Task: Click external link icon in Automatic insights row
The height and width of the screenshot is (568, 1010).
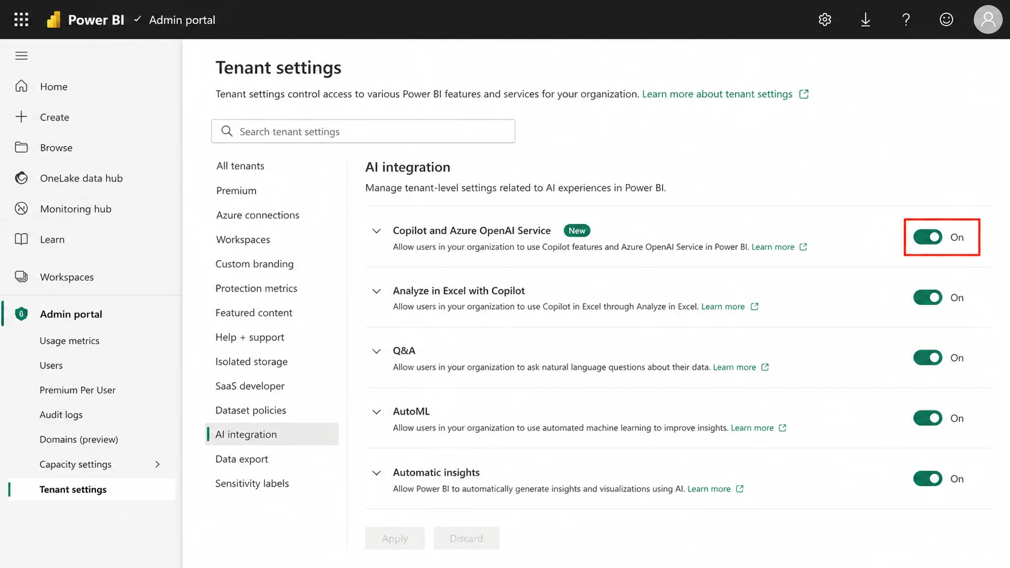Action: pyautogui.click(x=739, y=489)
